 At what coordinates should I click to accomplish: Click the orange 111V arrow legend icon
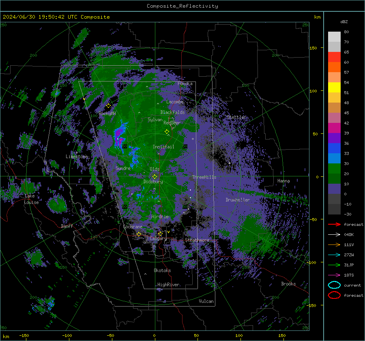click(x=334, y=244)
